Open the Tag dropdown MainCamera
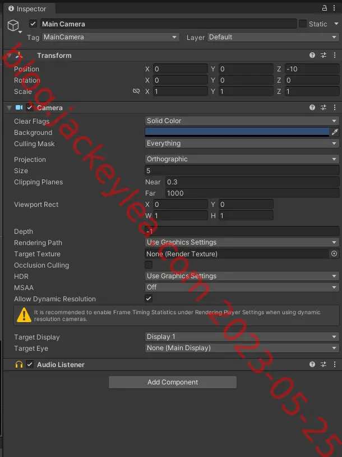This screenshot has width=342, height=457. coord(110,37)
